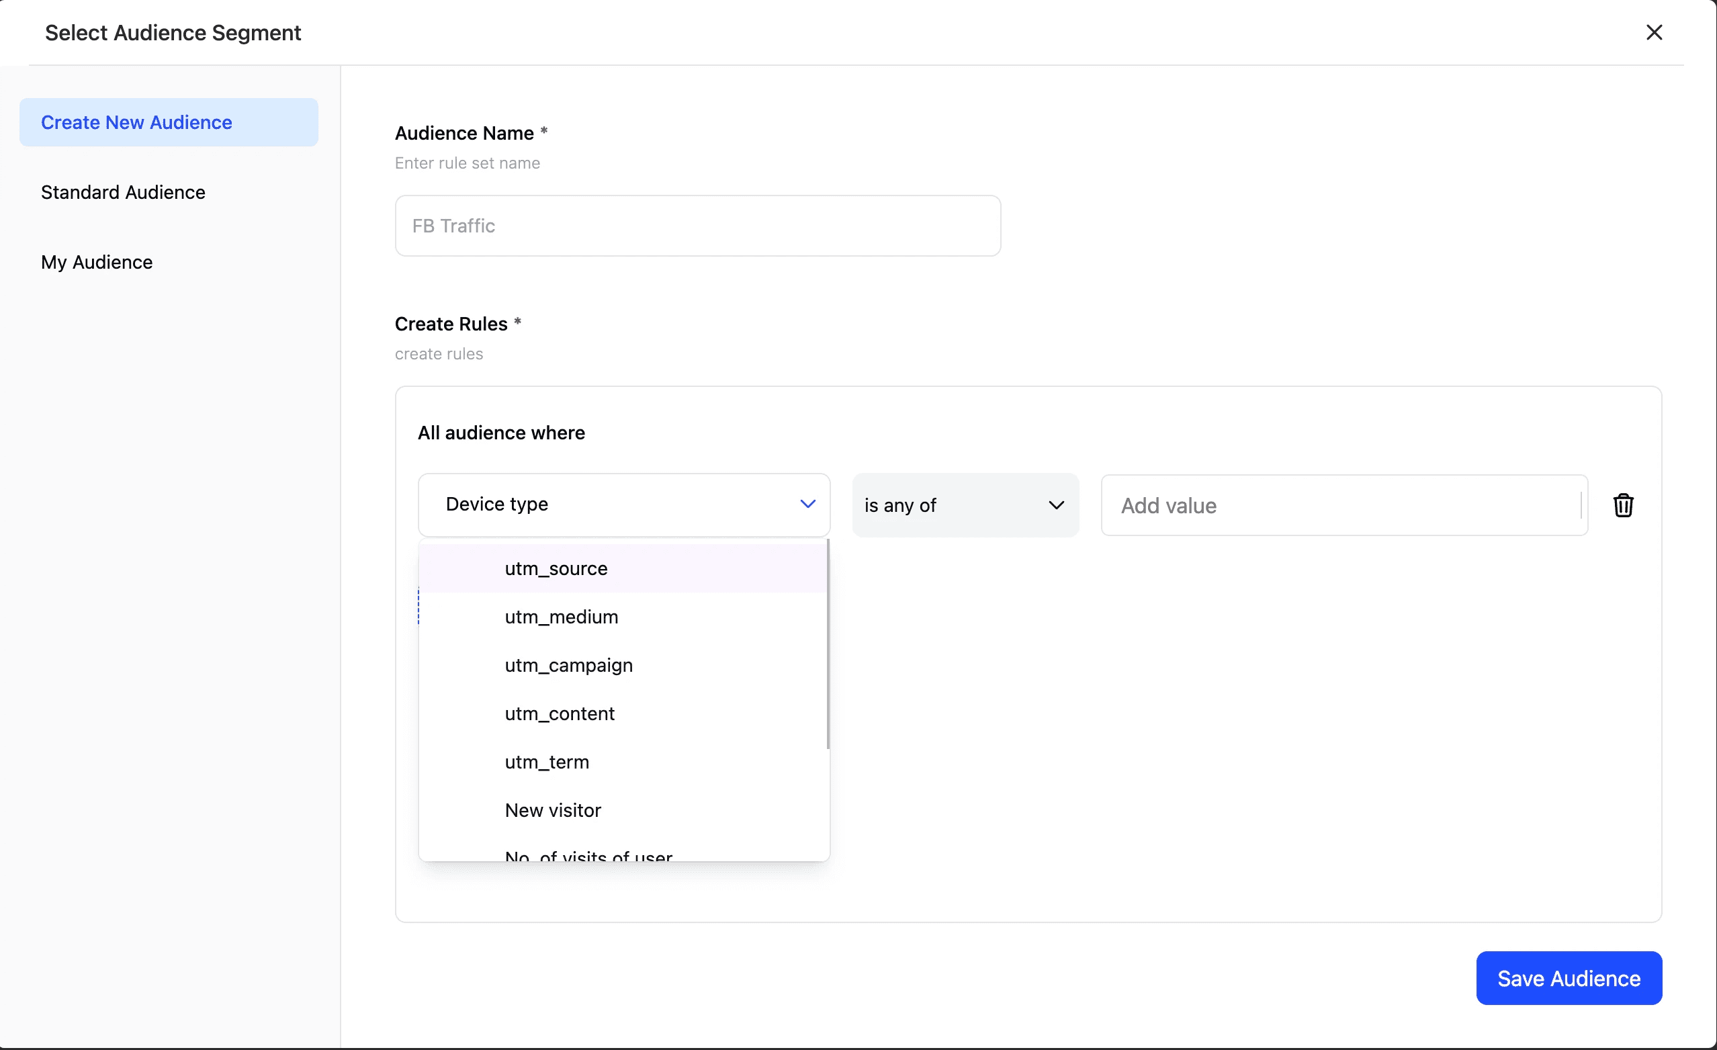Focus the Add value field
The height and width of the screenshot is (1050, 1717).
(1344, 505)
